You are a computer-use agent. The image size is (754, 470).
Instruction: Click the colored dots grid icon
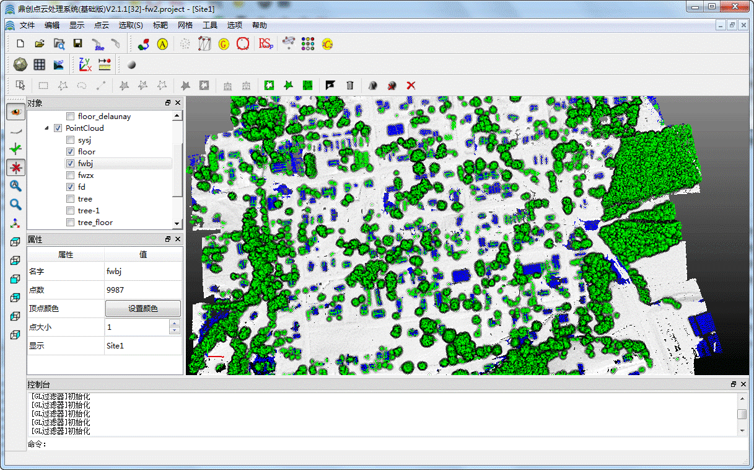pos(308,44)
